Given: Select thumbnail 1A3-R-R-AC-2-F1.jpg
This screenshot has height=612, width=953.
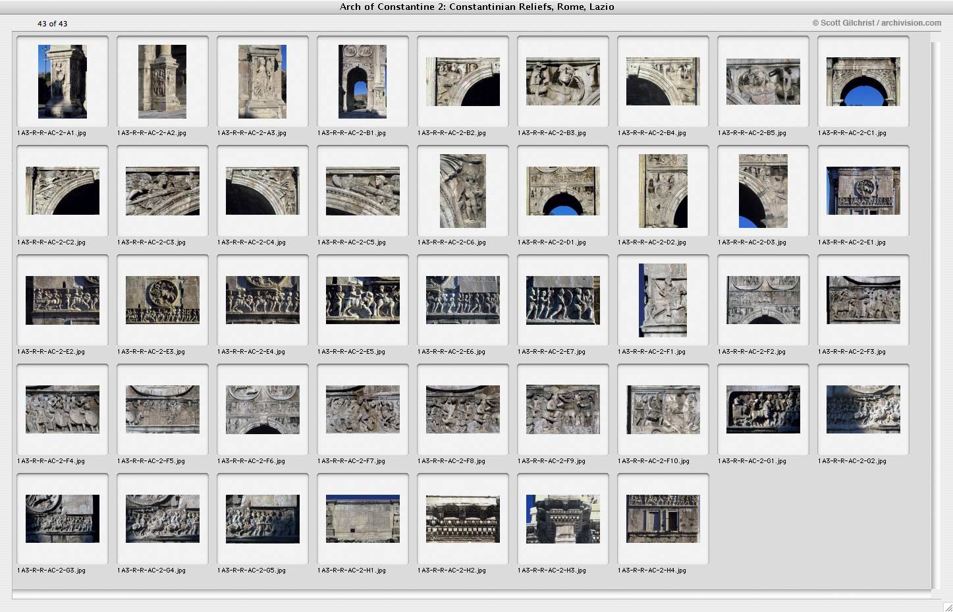Looking at the screenshot, I should pyautogui.click(x=663, y=300).
